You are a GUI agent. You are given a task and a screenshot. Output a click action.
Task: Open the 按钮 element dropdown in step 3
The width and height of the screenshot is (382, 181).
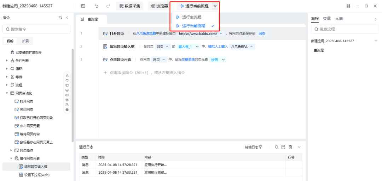click(218, 60)
